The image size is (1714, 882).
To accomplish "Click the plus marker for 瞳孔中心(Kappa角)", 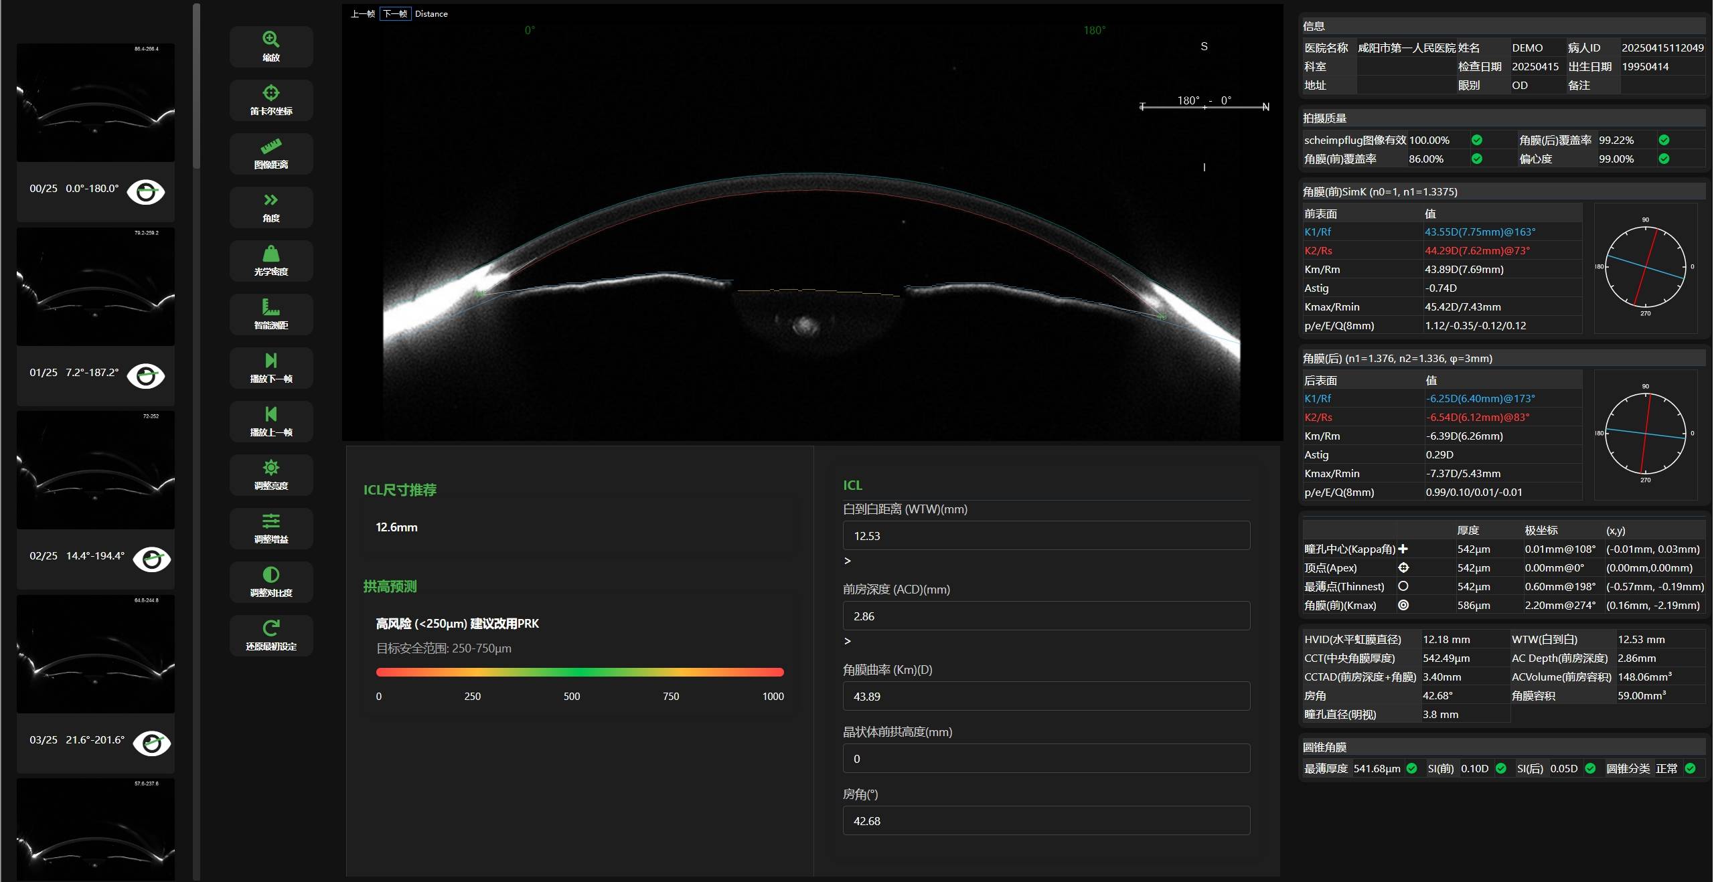I will click(x=1403, y=549).
